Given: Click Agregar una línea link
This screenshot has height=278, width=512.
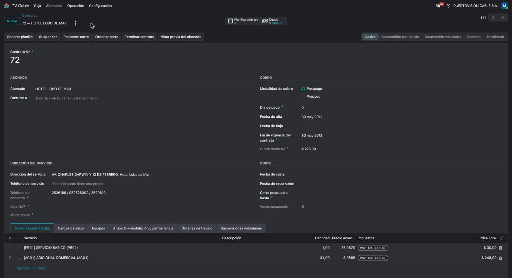Looking at the screenshot, I should (x=31, y=268).
